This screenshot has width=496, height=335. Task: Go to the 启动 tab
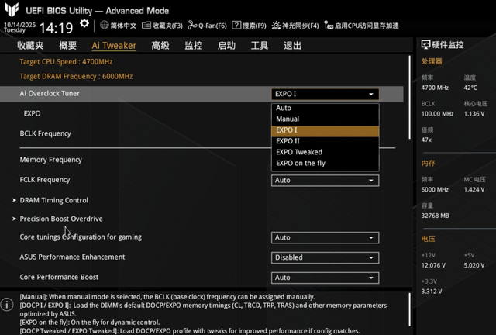[x=226, y=46]
